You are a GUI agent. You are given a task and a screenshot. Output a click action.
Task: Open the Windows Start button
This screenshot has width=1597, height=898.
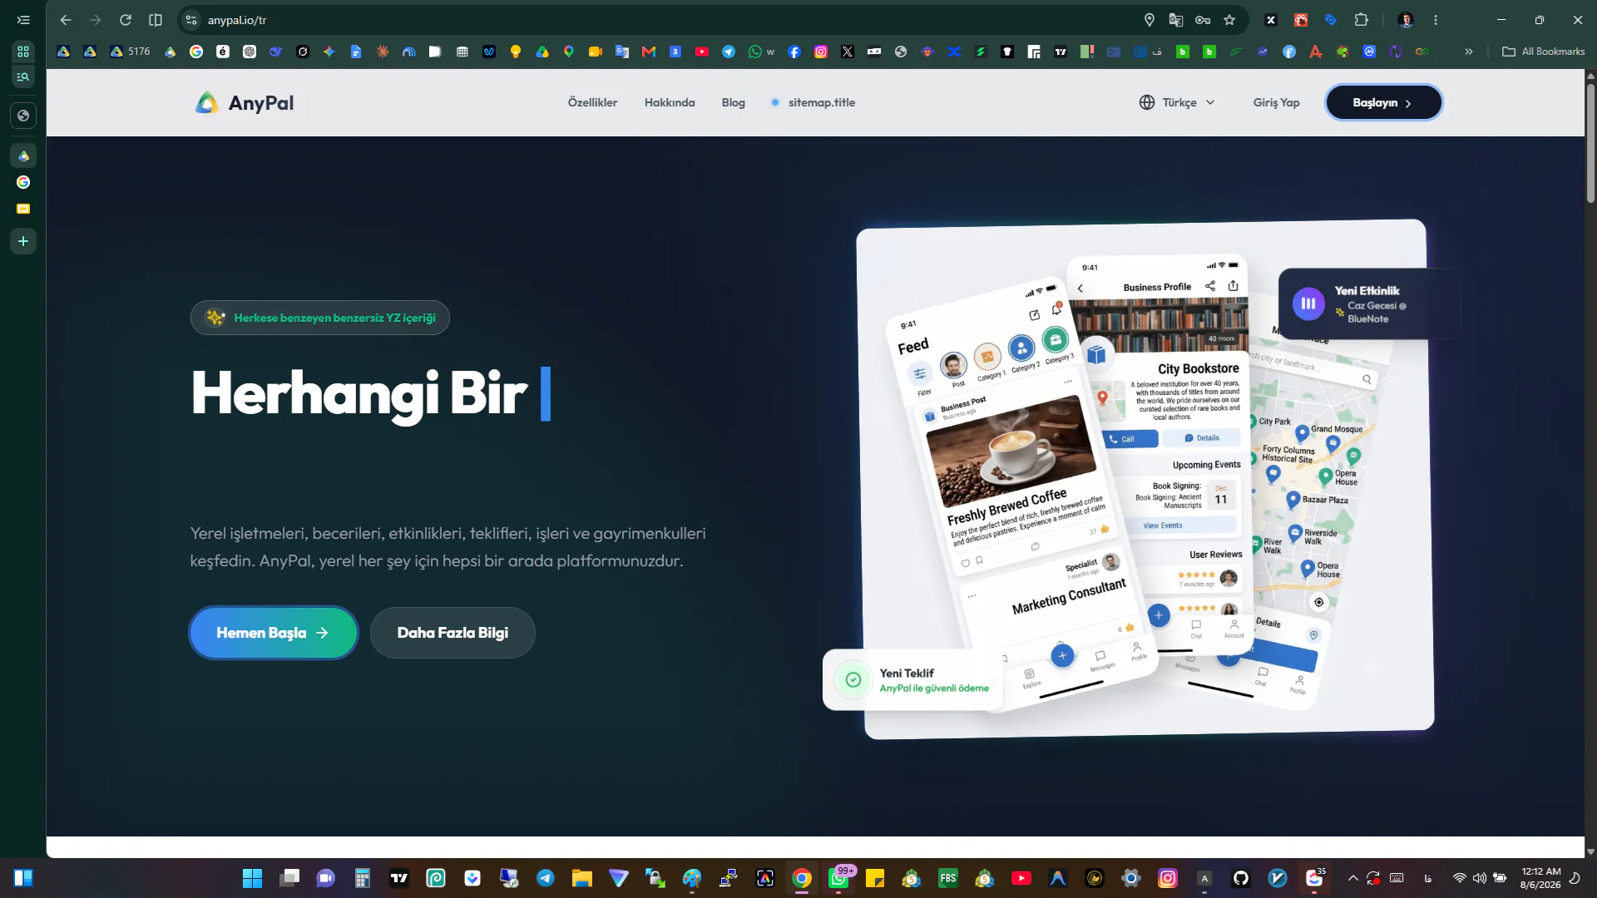coord(252,878)
